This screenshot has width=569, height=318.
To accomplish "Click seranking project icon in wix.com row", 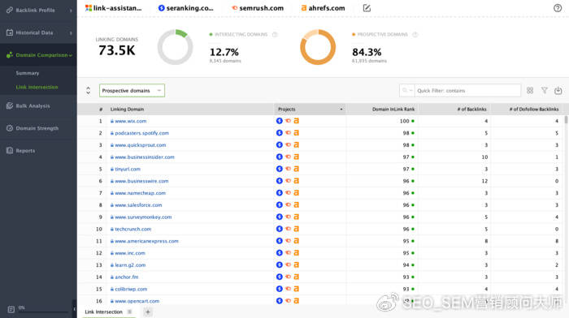I will [x=280, y=121].
